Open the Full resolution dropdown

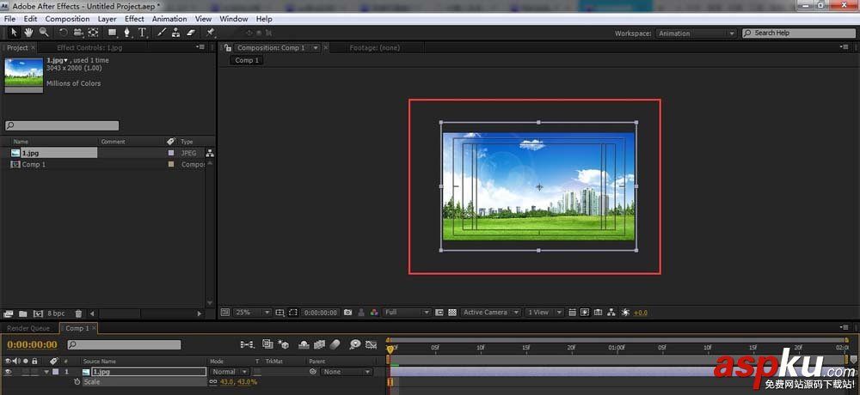(x=407, y=313)
